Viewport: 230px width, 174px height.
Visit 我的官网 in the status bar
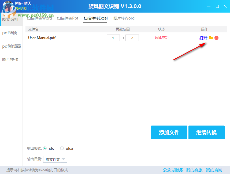click(214, 170)
